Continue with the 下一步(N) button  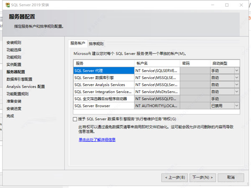pos(202,178)
